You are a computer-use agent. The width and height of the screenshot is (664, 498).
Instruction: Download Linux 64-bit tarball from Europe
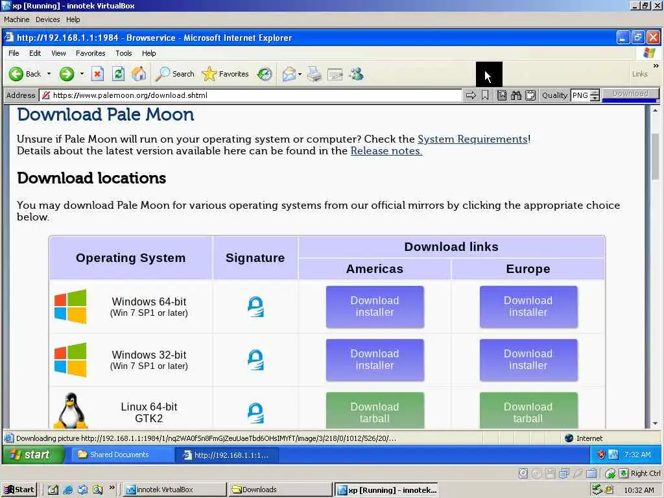(528, 410)
